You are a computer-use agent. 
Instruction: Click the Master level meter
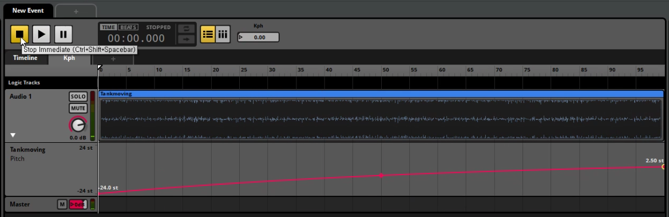(93, 204)
